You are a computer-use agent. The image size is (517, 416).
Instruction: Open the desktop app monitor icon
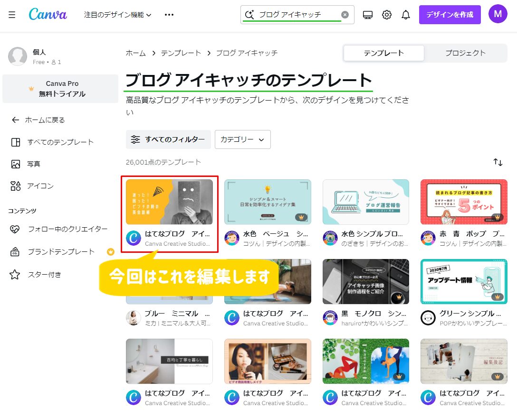368,15
